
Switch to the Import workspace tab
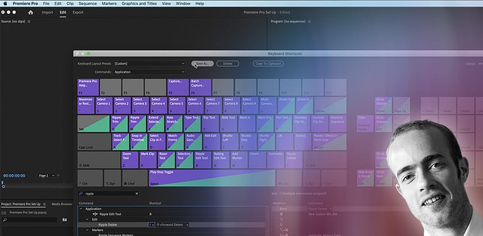[x=47, y=12]
